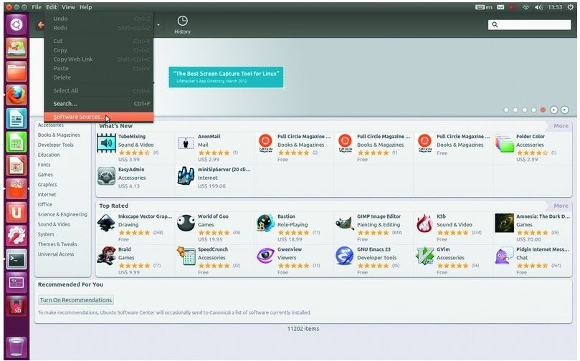Click the toolbar dropdown arrow beside History
This screenshot has width=580, height=361.
point(158,25)
